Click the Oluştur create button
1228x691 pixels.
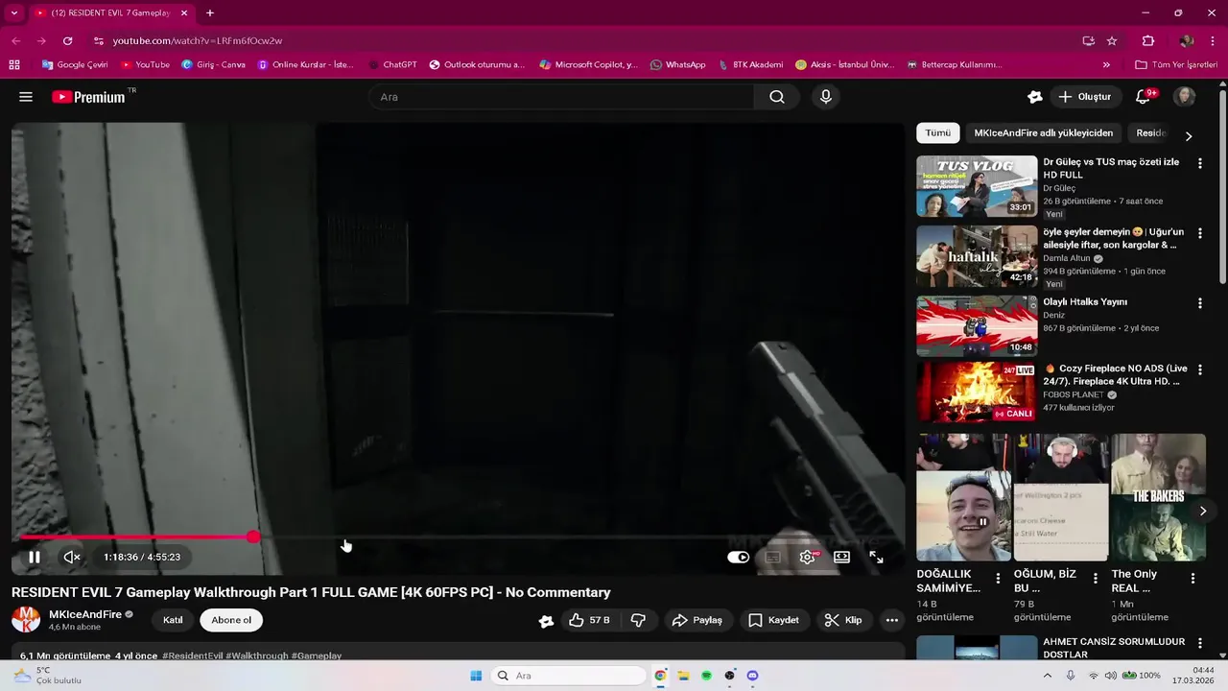(x=1084, y=97)
